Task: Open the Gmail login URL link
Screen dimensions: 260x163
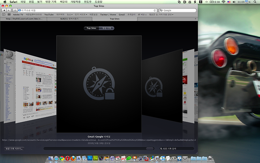Action: click(99, 140)
